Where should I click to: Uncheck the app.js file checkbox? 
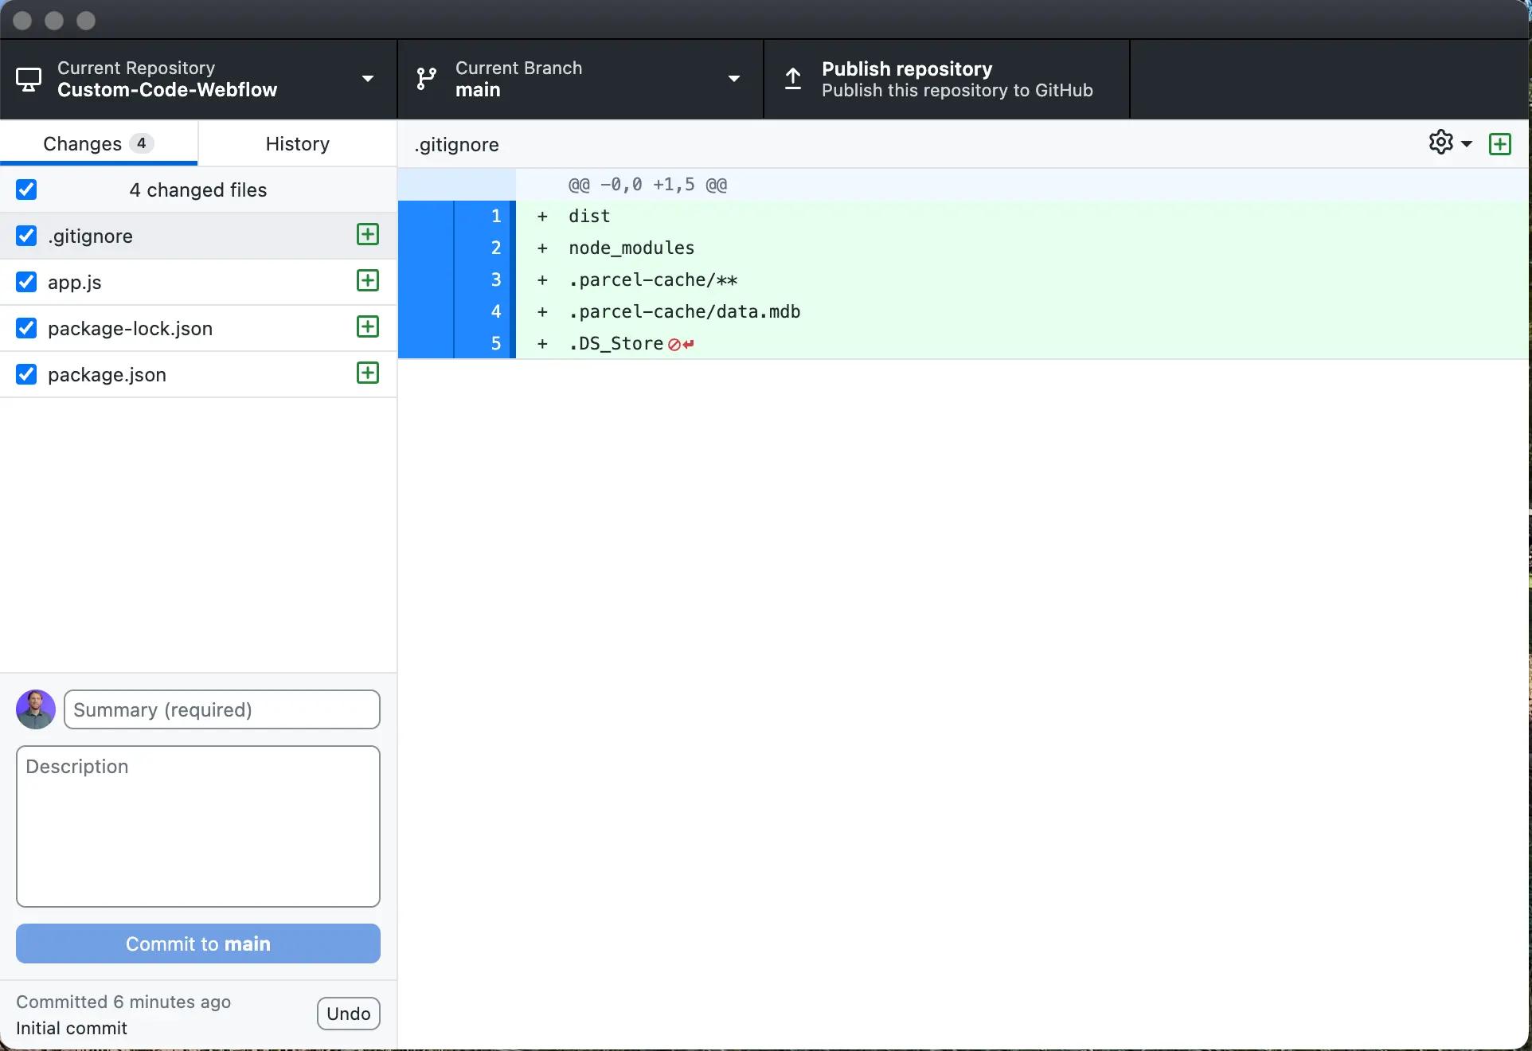[26, 282]
